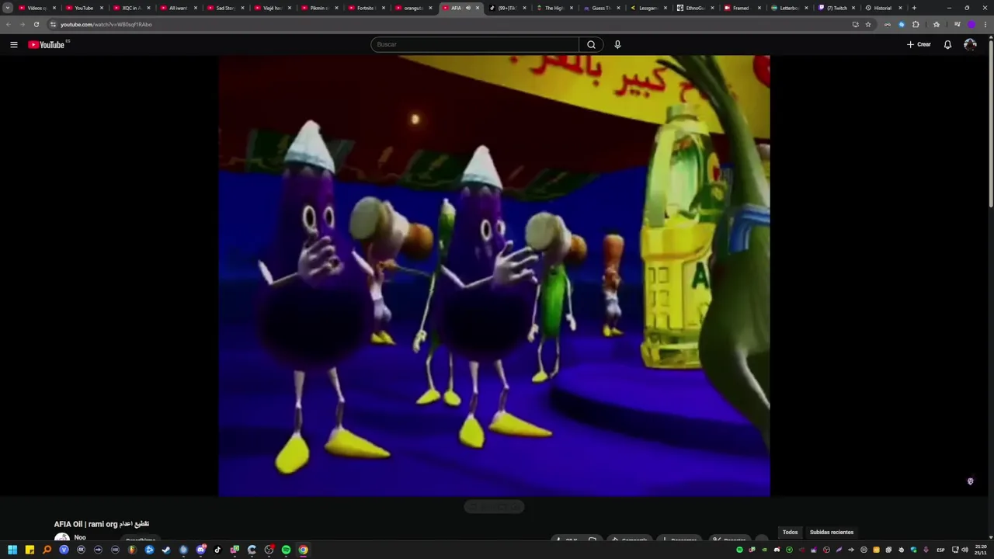Bookmark this page with the star icon
The width and height of the screenshot is (994, 559).
[868, 24]
